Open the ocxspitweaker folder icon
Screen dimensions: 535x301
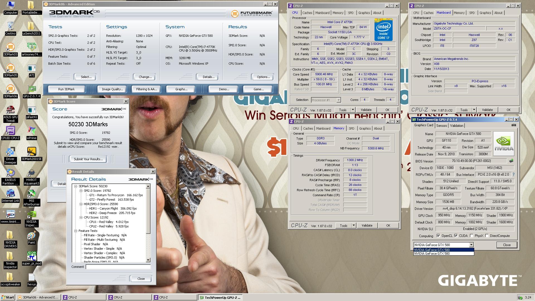(x=10, y=279)
